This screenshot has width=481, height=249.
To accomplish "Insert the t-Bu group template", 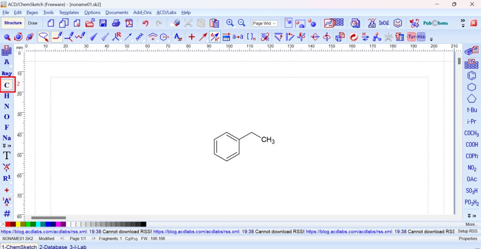I will 472,110.
